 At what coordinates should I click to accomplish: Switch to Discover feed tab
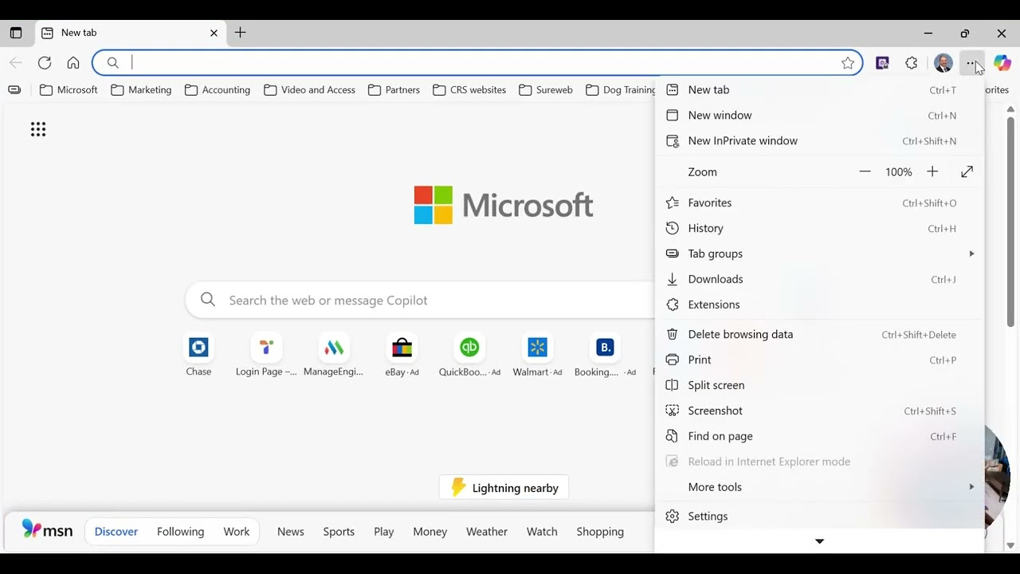116,532
